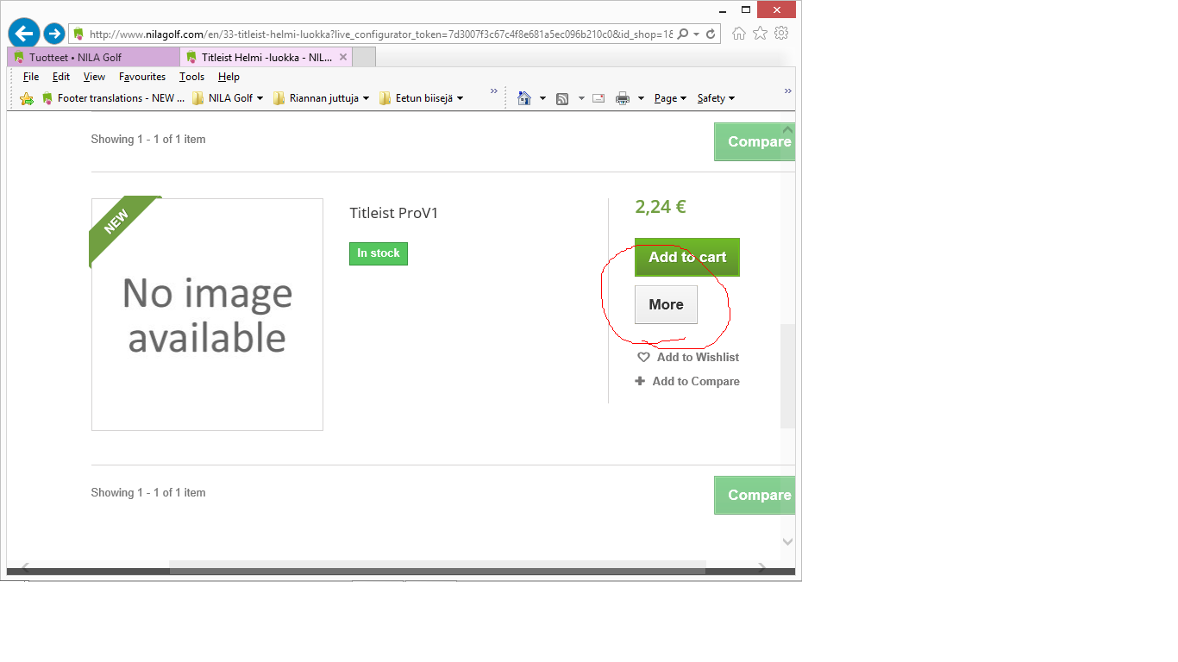Screen dimensions: 1178x662
Task: Open the Tools menu
Action: tap(191, 77)
